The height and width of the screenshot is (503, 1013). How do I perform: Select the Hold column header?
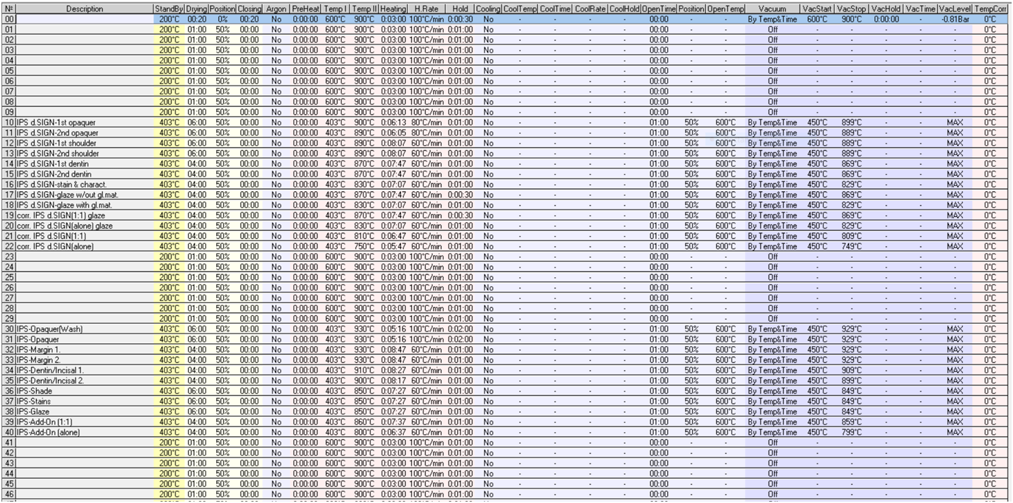click(x=459, y=8)
